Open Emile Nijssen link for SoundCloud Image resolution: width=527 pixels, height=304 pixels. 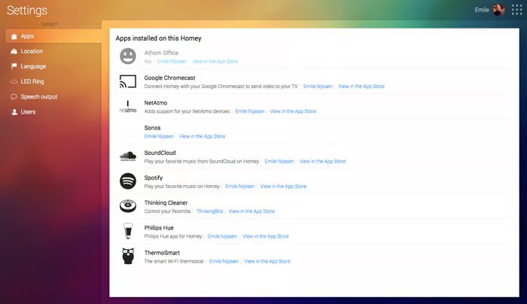279,161
